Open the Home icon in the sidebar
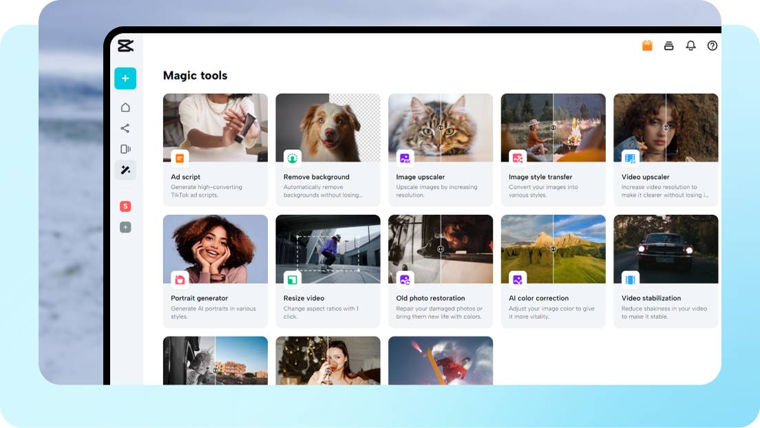 pyautogui.click(x=125, y=107)
